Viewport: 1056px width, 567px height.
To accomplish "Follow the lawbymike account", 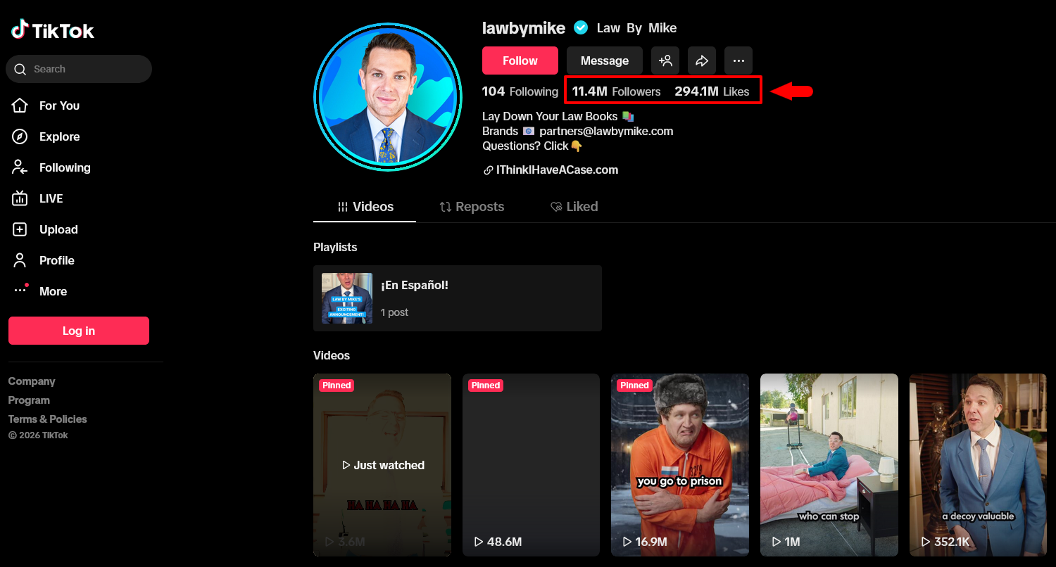I will pyautogui.click(x=520, y=61).
